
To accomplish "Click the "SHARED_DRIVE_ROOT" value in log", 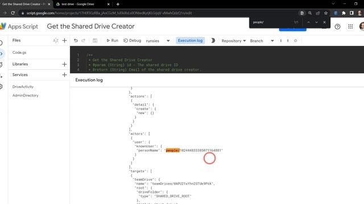I will pos(173,196).
